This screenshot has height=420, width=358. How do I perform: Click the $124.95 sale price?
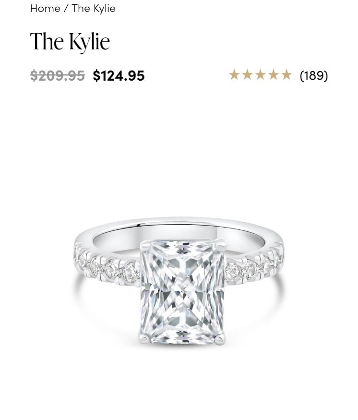tap(119, 75)
